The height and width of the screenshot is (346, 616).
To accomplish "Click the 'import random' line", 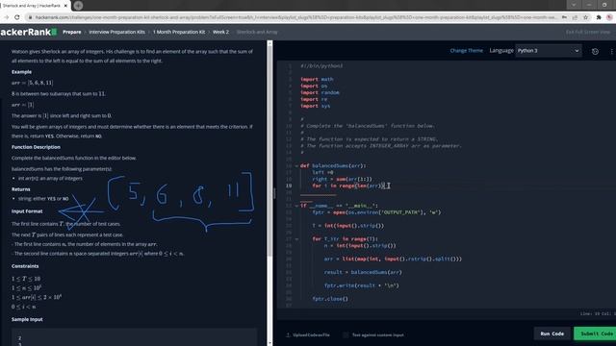I will [320, 92].
